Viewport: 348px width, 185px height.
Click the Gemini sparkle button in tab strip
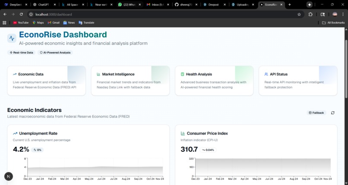(310, 4)
